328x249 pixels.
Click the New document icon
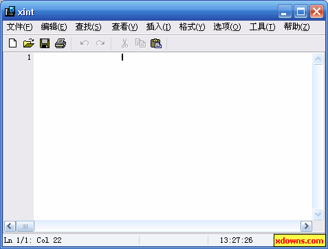(x=12, y=43)
